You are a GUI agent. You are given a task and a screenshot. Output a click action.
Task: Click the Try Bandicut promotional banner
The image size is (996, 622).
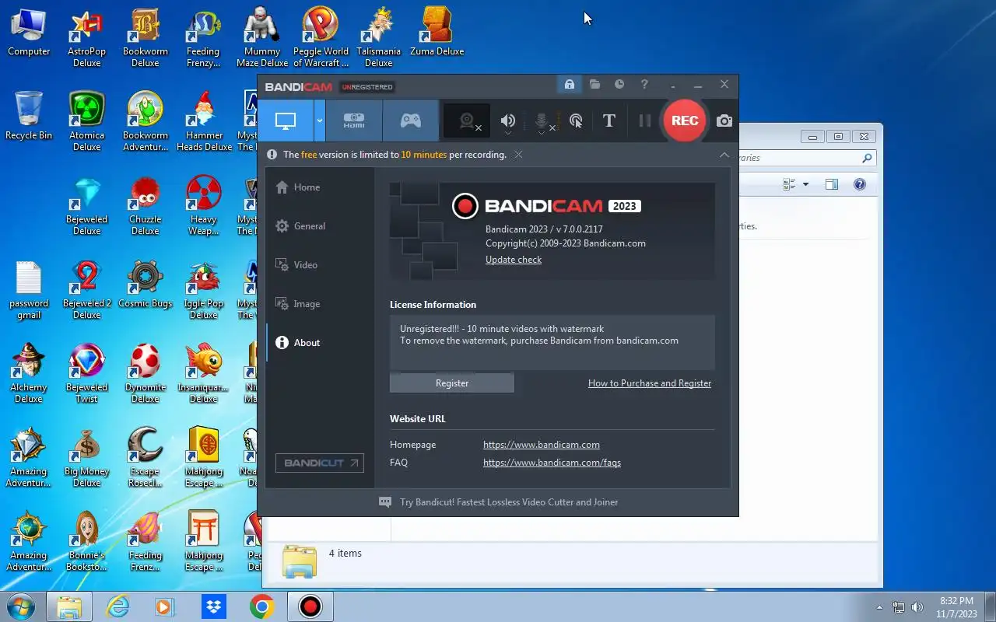[498, 502]
